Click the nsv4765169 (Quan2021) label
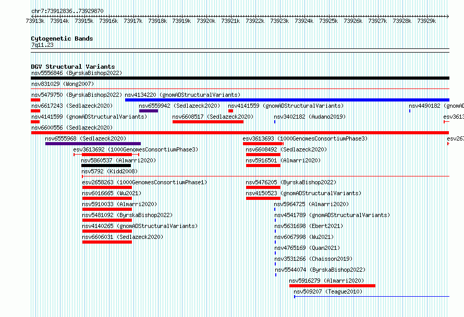 [307, 248]
